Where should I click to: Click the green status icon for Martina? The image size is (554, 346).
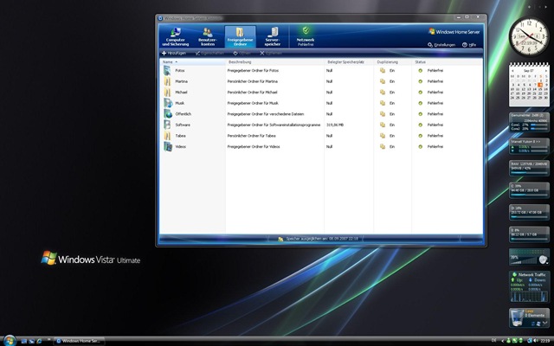(x=420, y=81)
